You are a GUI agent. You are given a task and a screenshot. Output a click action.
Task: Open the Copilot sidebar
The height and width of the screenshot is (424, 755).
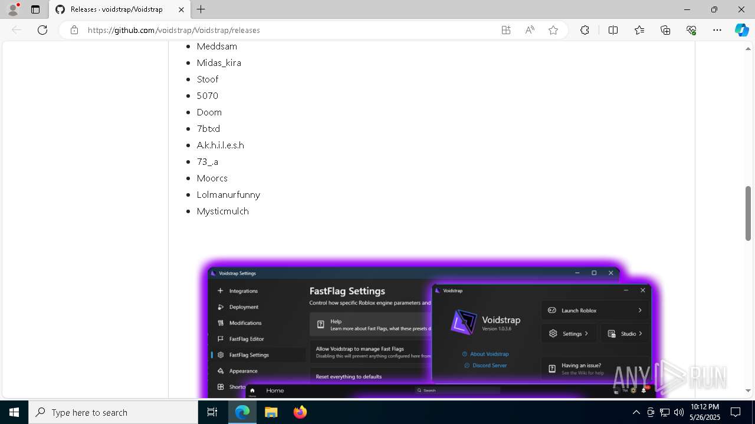click(x=741, y=30)
